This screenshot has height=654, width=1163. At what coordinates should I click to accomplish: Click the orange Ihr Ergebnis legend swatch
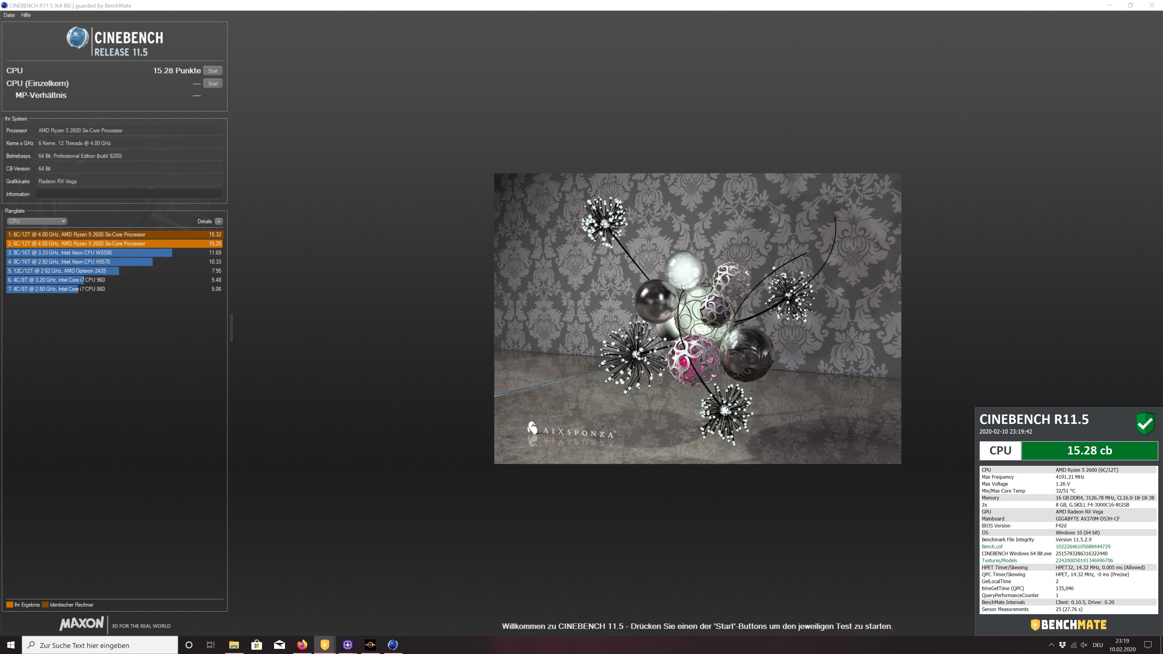click(x=9, y=605)
